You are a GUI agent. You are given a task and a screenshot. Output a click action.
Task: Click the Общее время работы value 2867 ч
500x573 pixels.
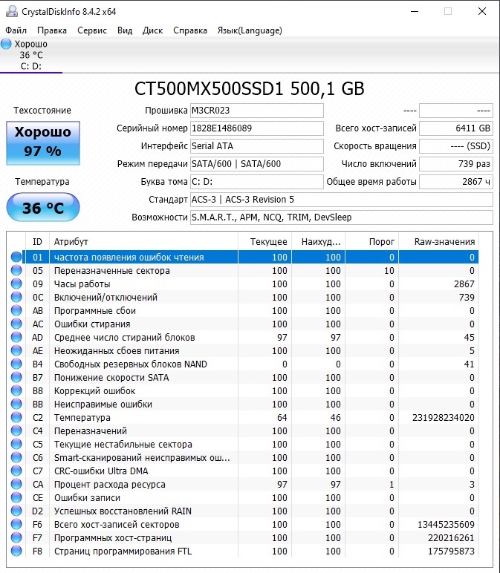click(x=456, y=182)
